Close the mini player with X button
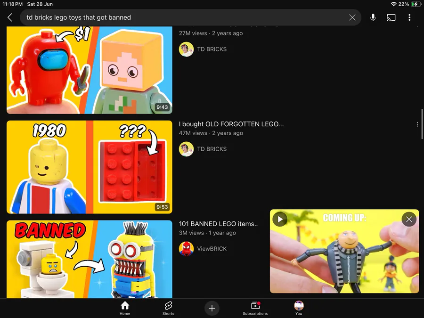Viewport: 424px width, 318px height. tap(409, 219)
